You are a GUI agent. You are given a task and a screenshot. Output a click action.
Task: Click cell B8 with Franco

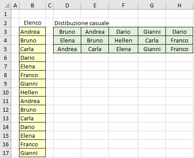32,75
